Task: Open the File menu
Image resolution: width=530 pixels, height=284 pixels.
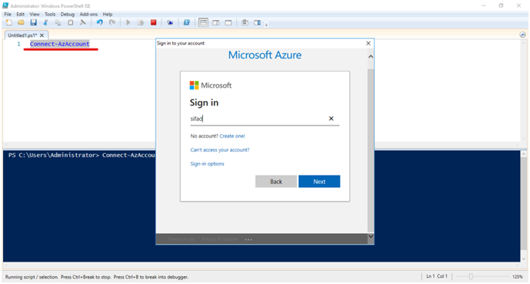Action: coord(8,14)
